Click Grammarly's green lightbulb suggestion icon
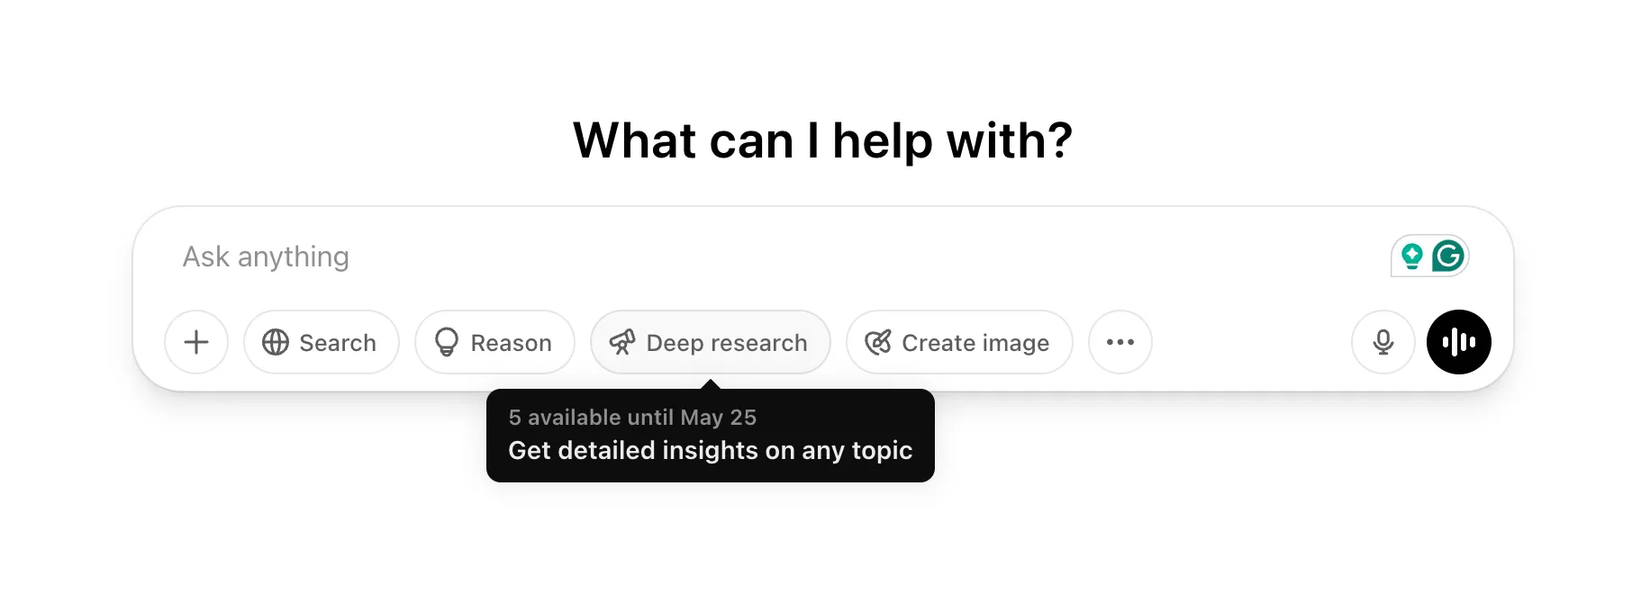This screenshot has height=603, width=1632. (1412, 256)
